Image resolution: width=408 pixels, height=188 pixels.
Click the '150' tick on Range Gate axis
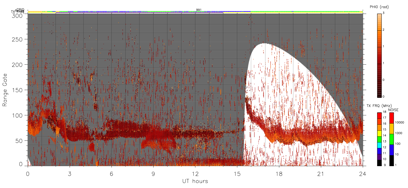coord(17,90)
